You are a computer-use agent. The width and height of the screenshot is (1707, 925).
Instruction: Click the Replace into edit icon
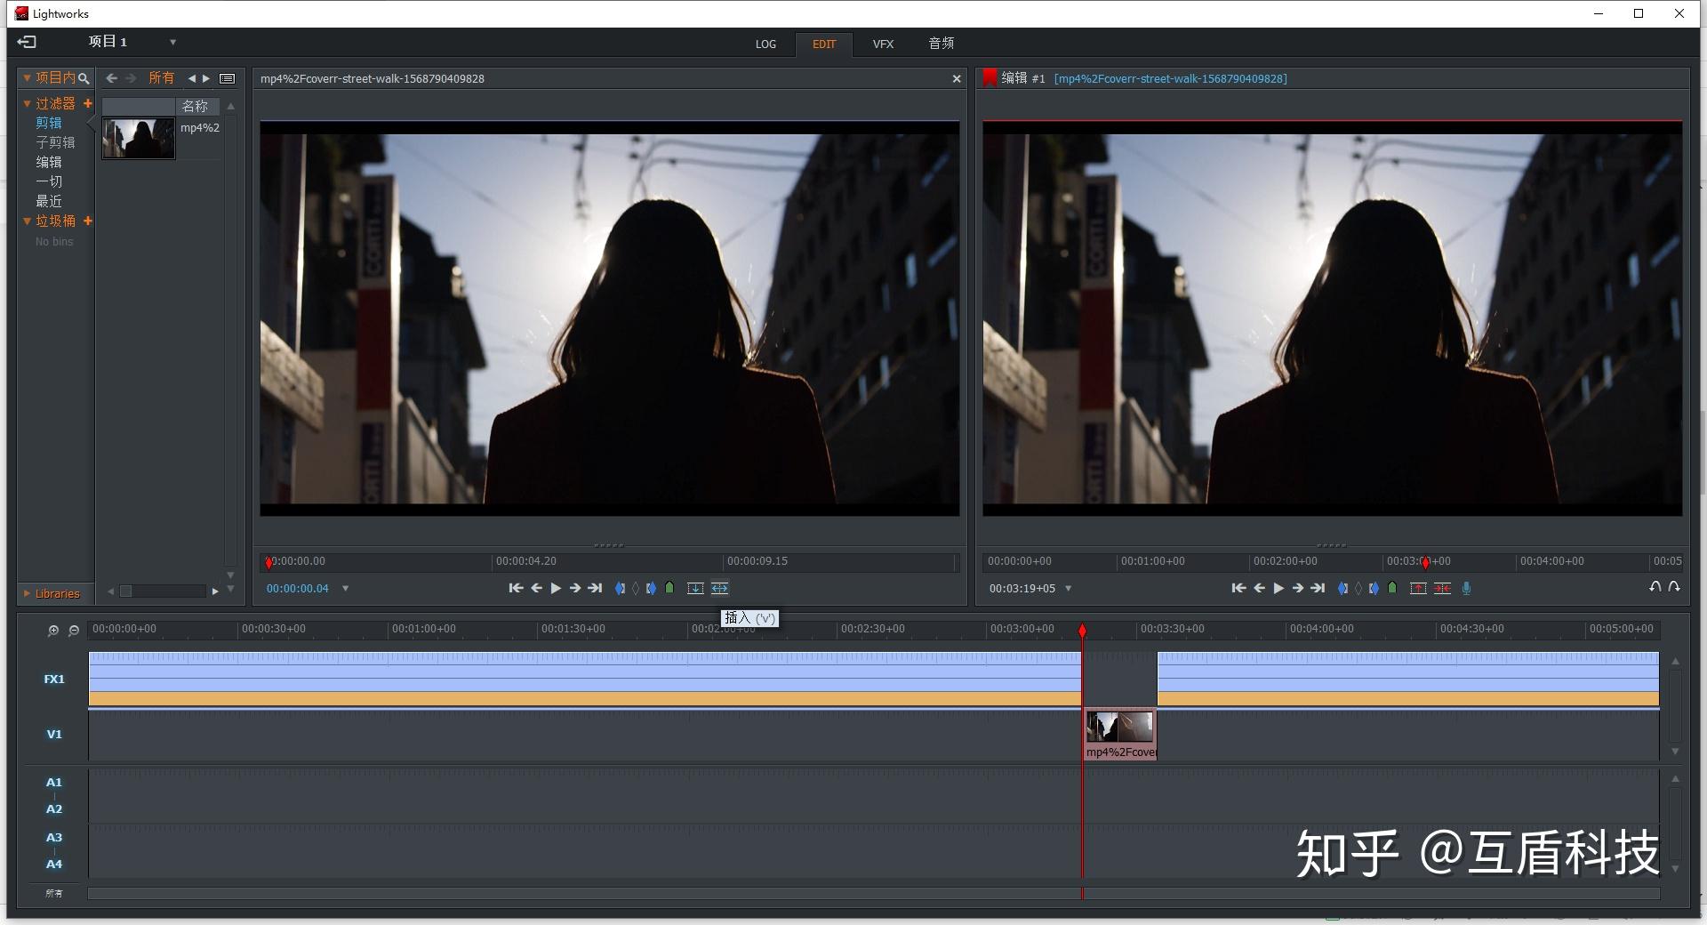coord(695,588)
